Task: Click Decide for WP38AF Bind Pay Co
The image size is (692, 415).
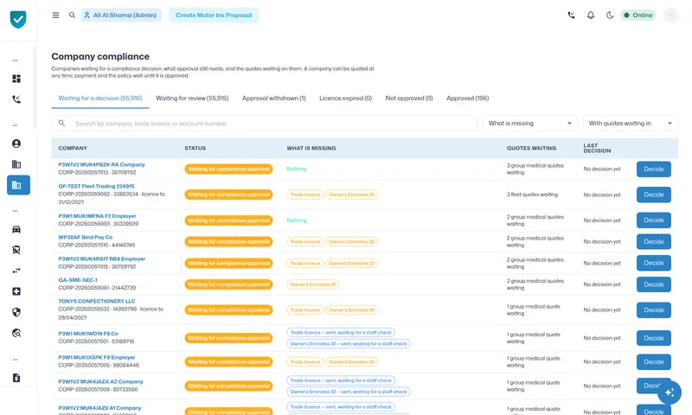Action: point(654,242)
